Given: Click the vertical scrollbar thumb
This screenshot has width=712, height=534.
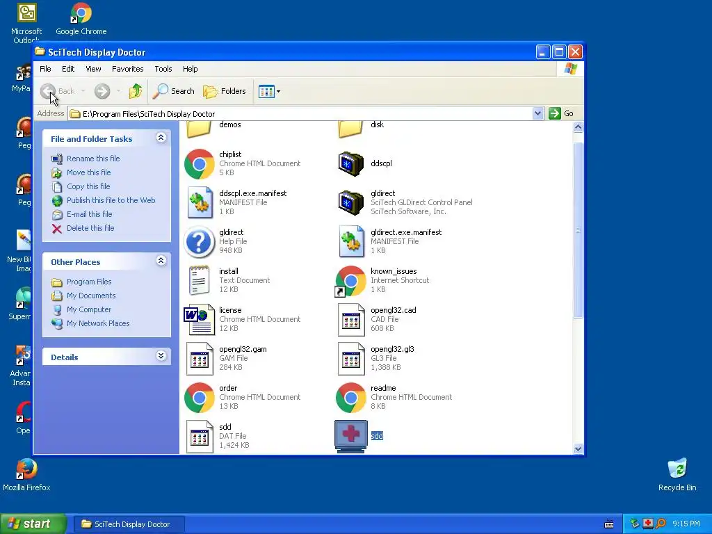Looking at the screenshot, I should click(578, 230).
